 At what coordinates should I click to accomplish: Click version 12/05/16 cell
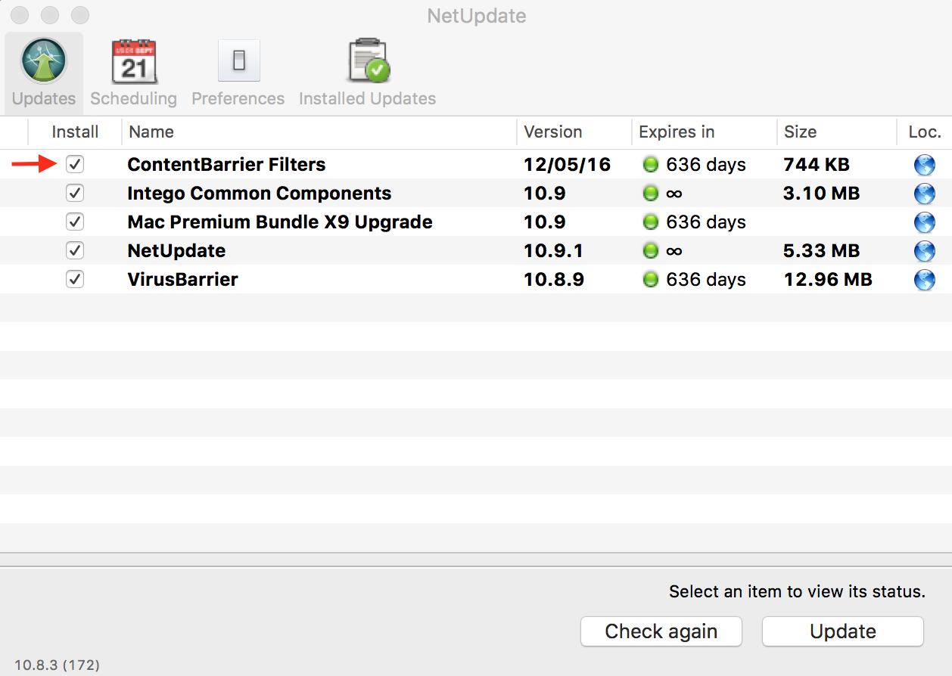point(568,165)
